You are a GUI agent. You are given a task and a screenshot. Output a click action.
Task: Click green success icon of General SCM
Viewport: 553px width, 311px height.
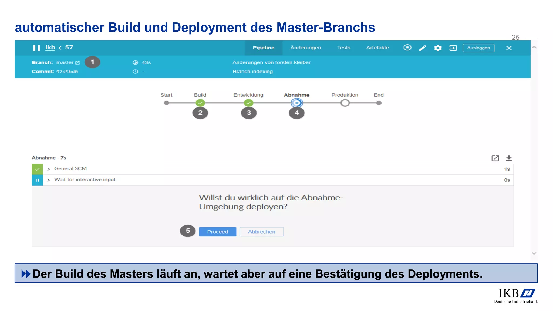coord(37,169)
